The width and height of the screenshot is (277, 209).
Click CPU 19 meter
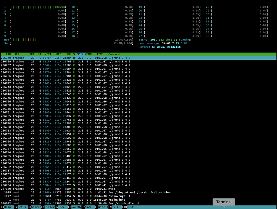point(170,7)
